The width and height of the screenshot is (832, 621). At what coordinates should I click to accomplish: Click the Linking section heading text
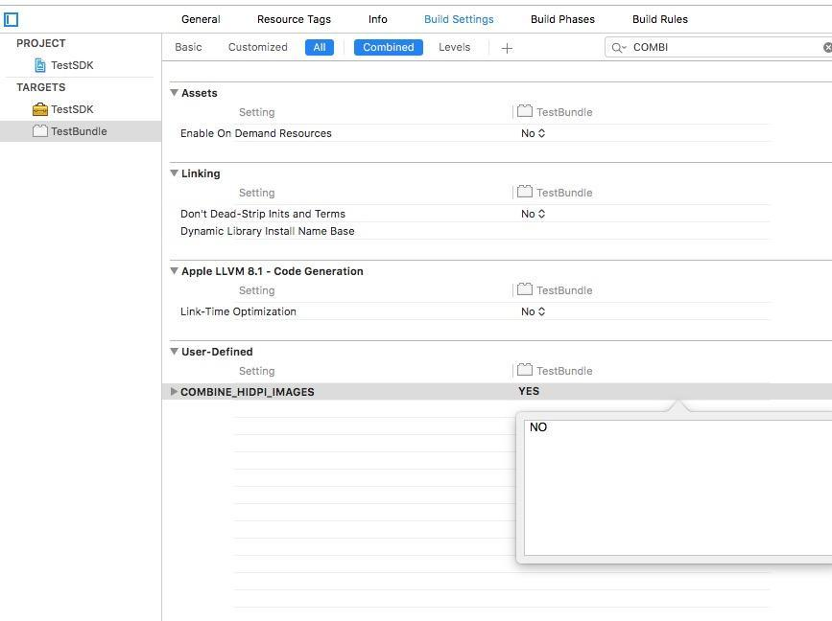pos(201,173)
